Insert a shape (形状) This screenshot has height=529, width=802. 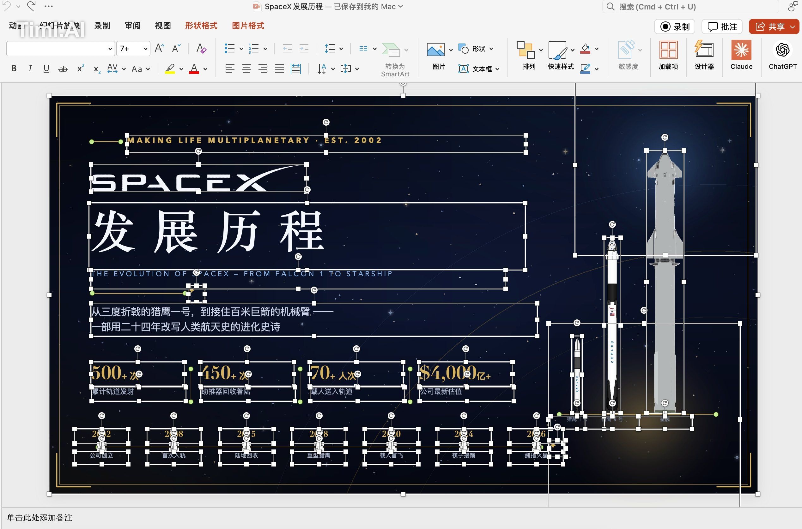[x=476, y=49]
